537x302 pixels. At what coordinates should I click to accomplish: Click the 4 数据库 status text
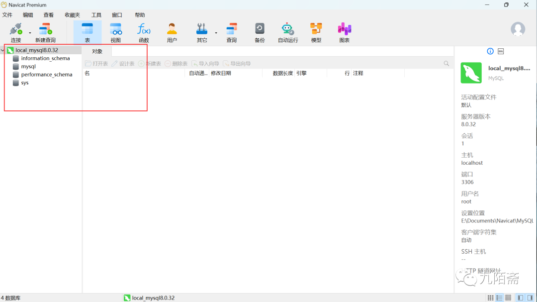tap(10, 298)
